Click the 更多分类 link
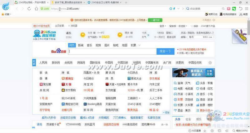Screen dimensions: 250x133 coord(205,111)
